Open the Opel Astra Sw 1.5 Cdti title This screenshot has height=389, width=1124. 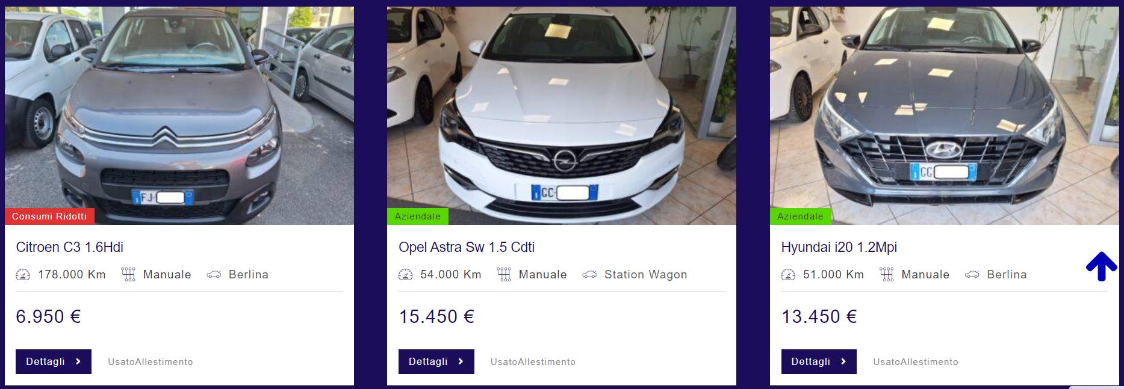[467, 247]
